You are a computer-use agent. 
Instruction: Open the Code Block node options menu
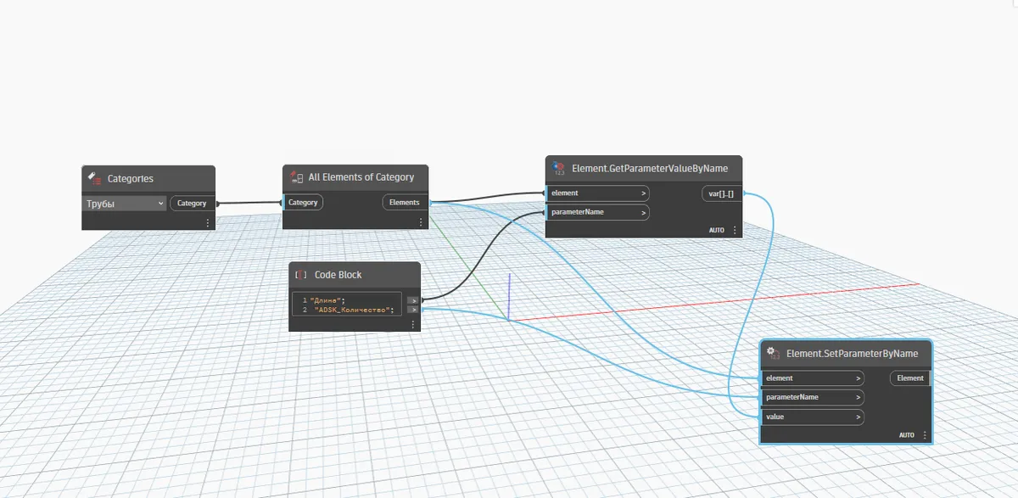click(x=413, y=324)
